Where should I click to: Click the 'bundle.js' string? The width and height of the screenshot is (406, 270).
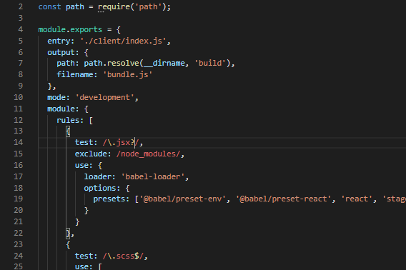point(128,74)
